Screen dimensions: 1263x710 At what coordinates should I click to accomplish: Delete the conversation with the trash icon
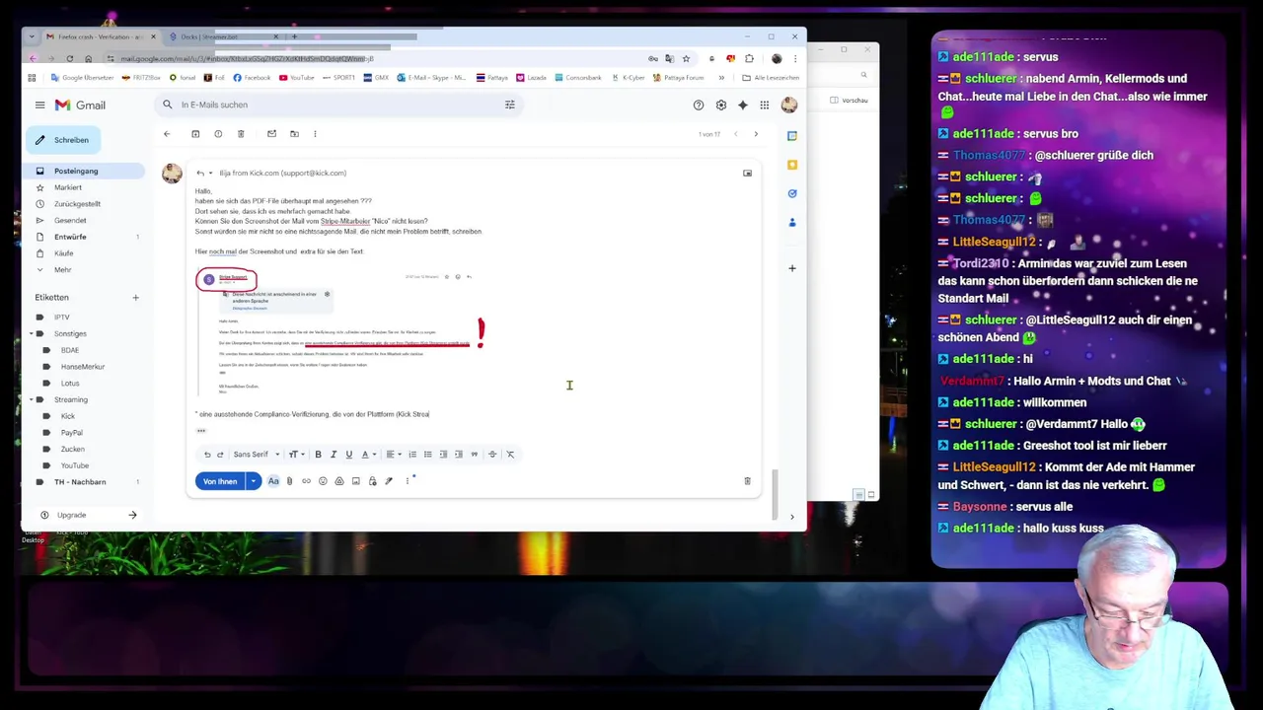point(241,134)
